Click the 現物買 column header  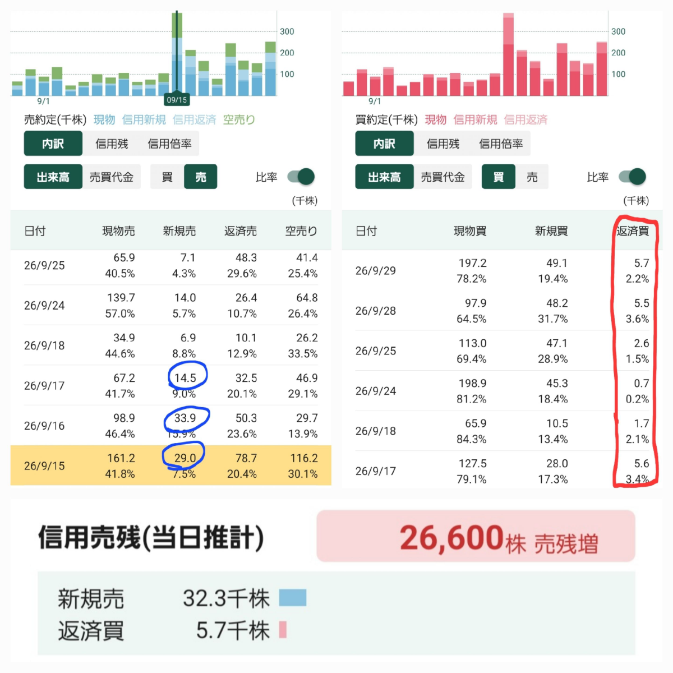470,231
